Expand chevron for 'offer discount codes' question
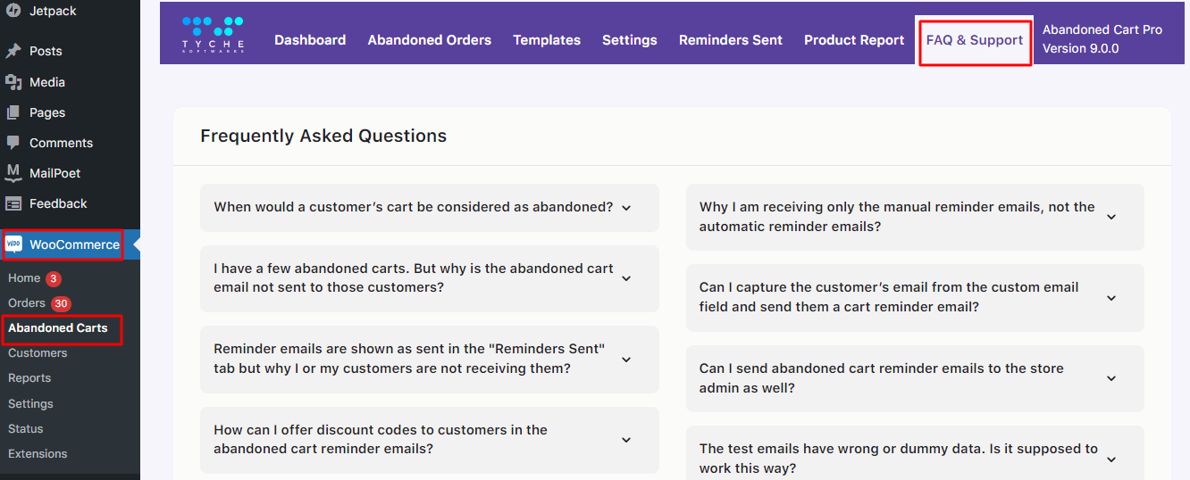1190x480 pixels. pyautogui.click(x=626, y=440)
